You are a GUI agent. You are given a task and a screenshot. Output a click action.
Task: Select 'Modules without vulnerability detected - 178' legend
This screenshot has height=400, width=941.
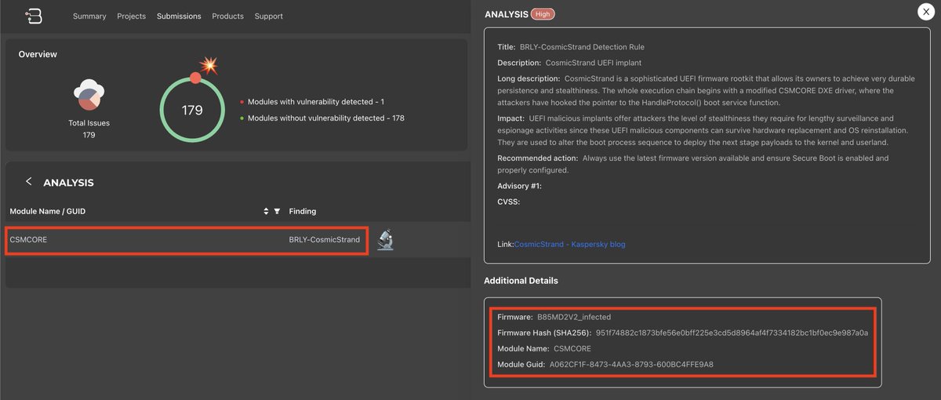click(x=322, y=118)
